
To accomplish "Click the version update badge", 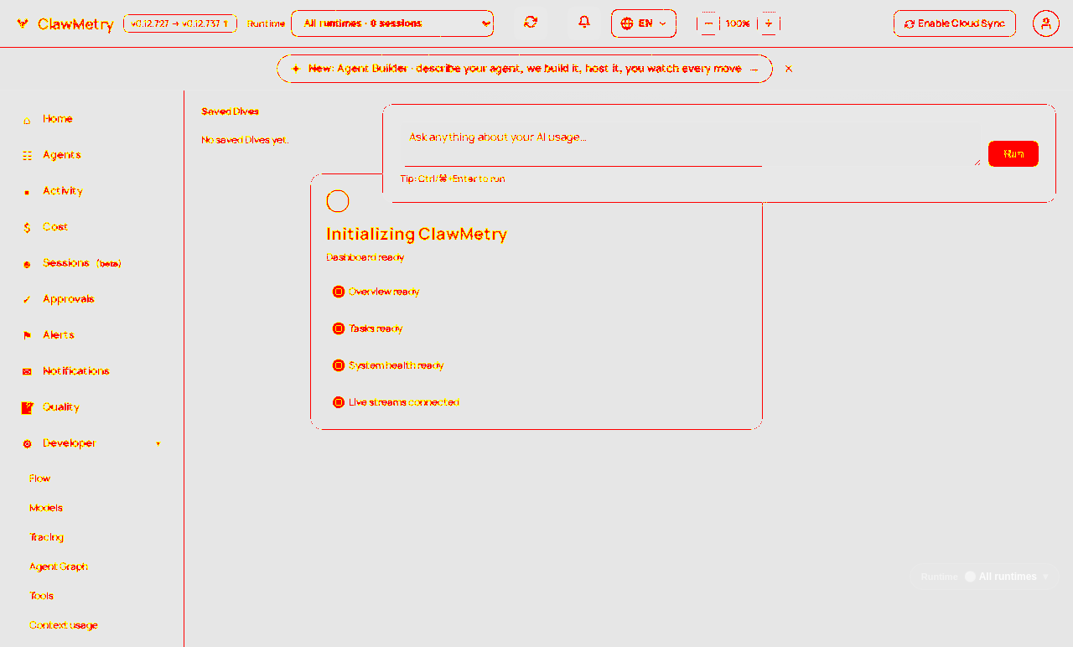I will (180, 23).
